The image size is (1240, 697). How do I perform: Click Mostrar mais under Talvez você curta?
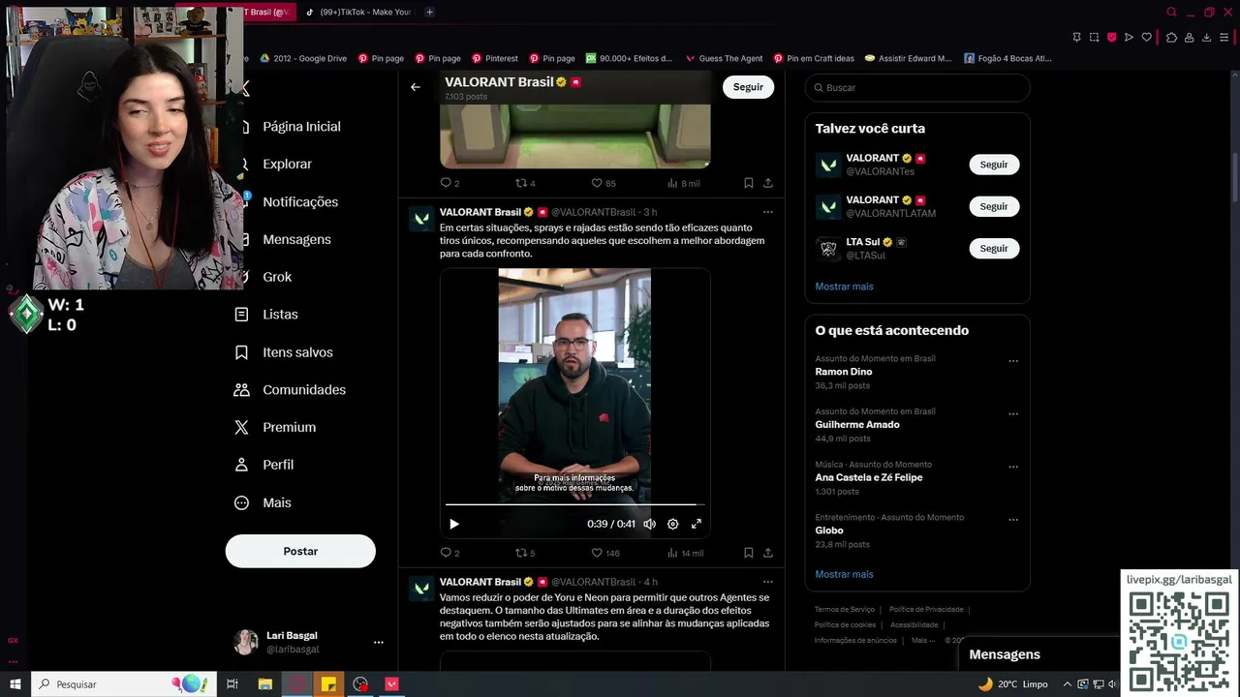pyautogui.click(x=844, y=287)
